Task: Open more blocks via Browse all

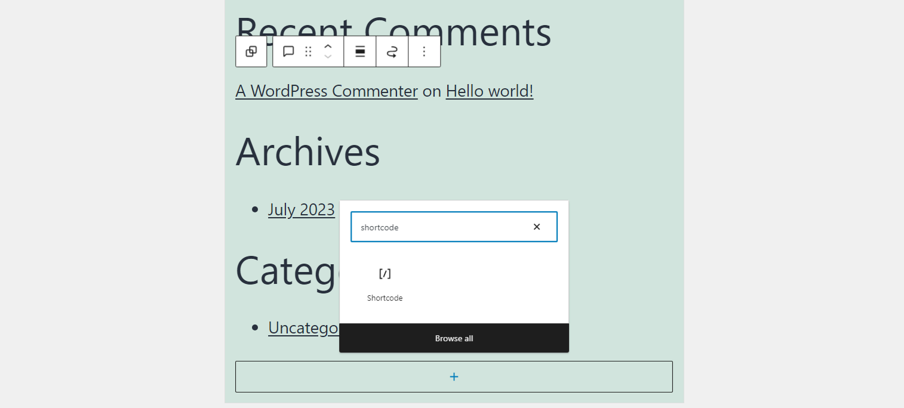Action: (454, 338)
